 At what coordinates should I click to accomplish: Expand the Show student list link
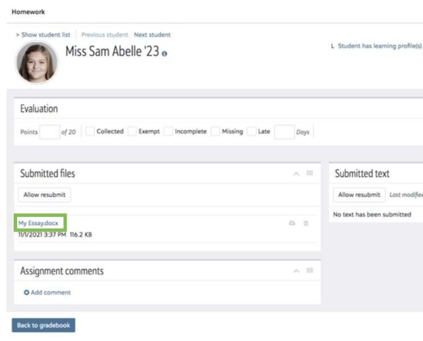coord(43,35)
